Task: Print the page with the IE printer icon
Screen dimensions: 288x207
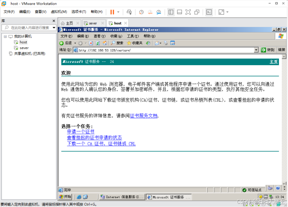Action: click(x=166, y=43)
